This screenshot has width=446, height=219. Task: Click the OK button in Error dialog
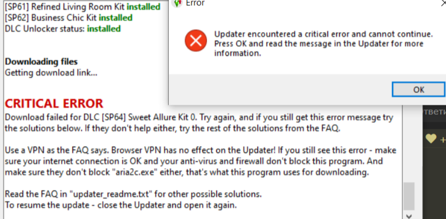[418, 90]
